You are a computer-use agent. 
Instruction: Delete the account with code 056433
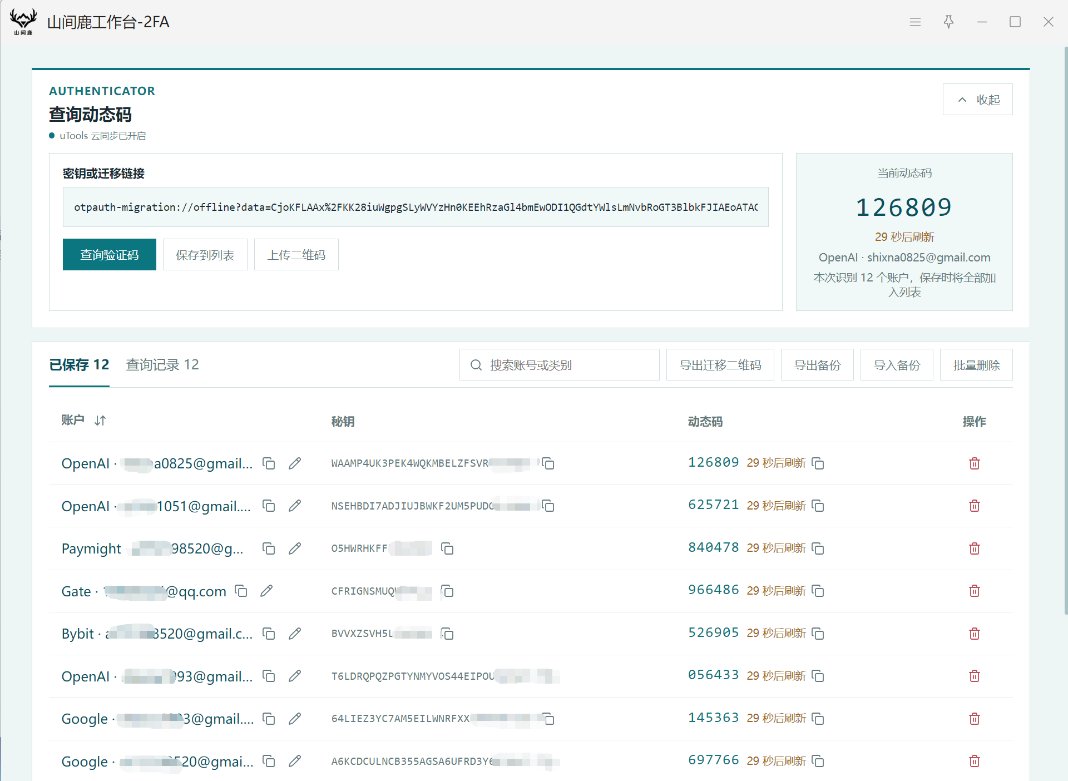[x=974, y=676]
